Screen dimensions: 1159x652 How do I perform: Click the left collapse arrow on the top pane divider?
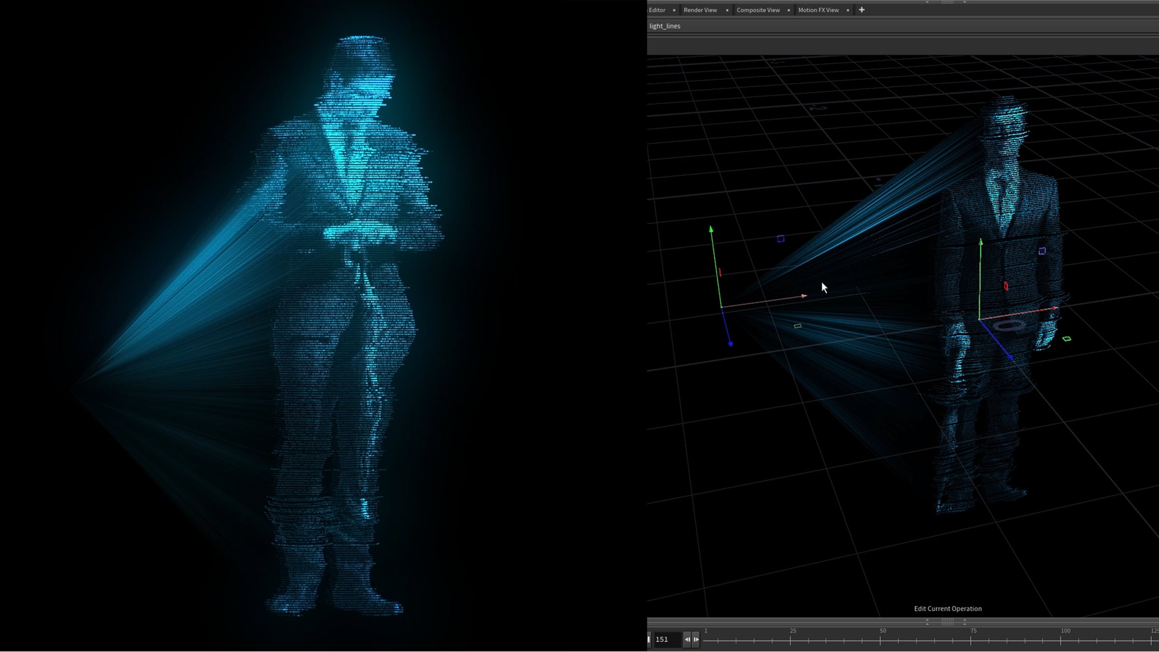tap(927, 2)
